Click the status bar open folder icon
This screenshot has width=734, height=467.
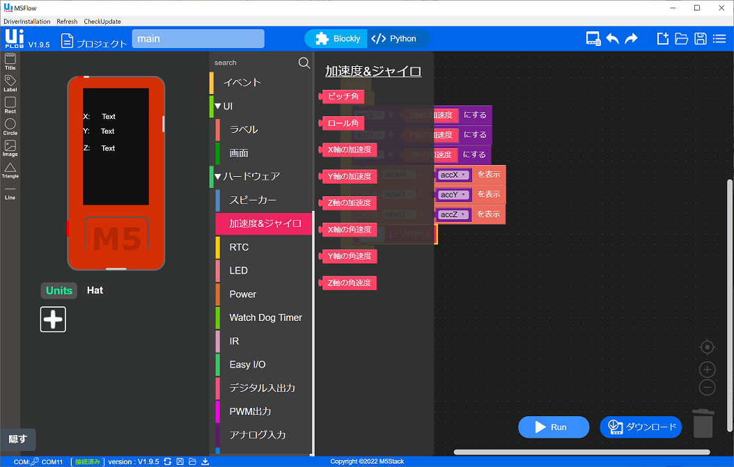[x=192, y=461]
